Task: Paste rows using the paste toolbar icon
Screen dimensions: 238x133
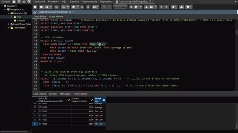Action: tap(82, 7)
